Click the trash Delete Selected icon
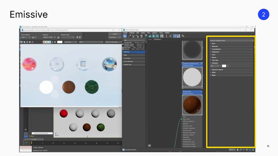This screenshot has width=278, height=156. [141, 36]
